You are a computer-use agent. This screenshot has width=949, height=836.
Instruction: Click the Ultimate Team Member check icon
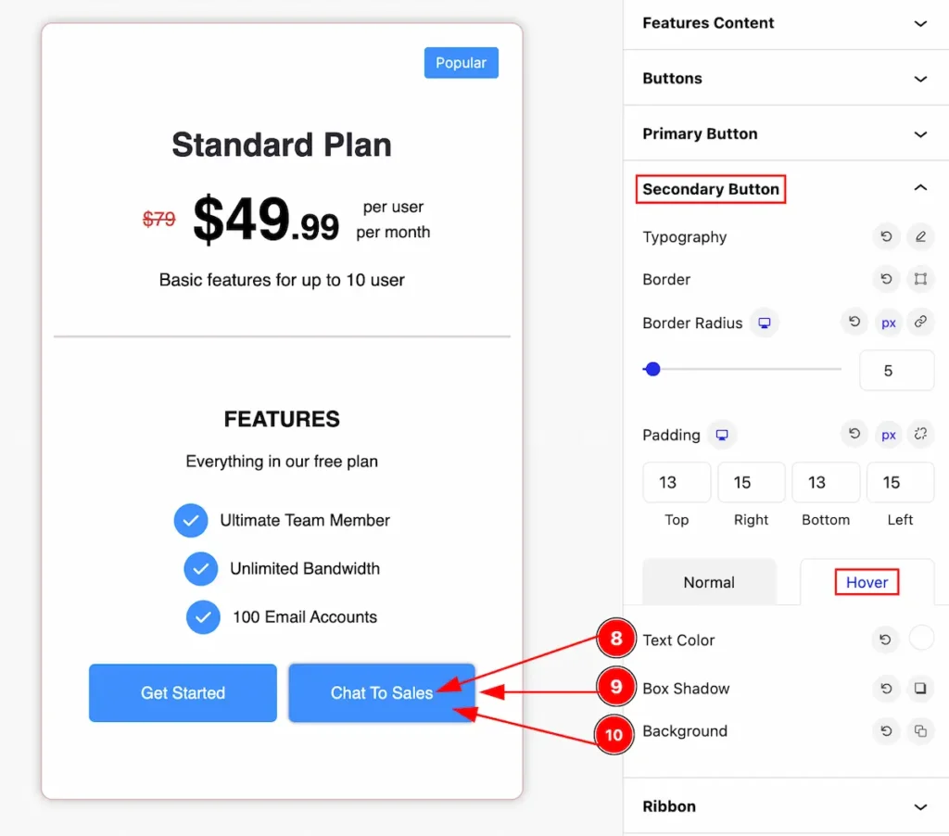tap(191, 520)
